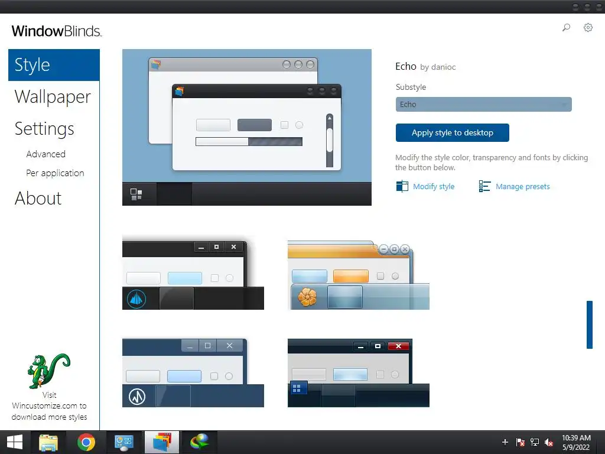Expand the Substyle Echo dropdown
The height and width of the screenshot is (454, 605).
coord(483,104)
